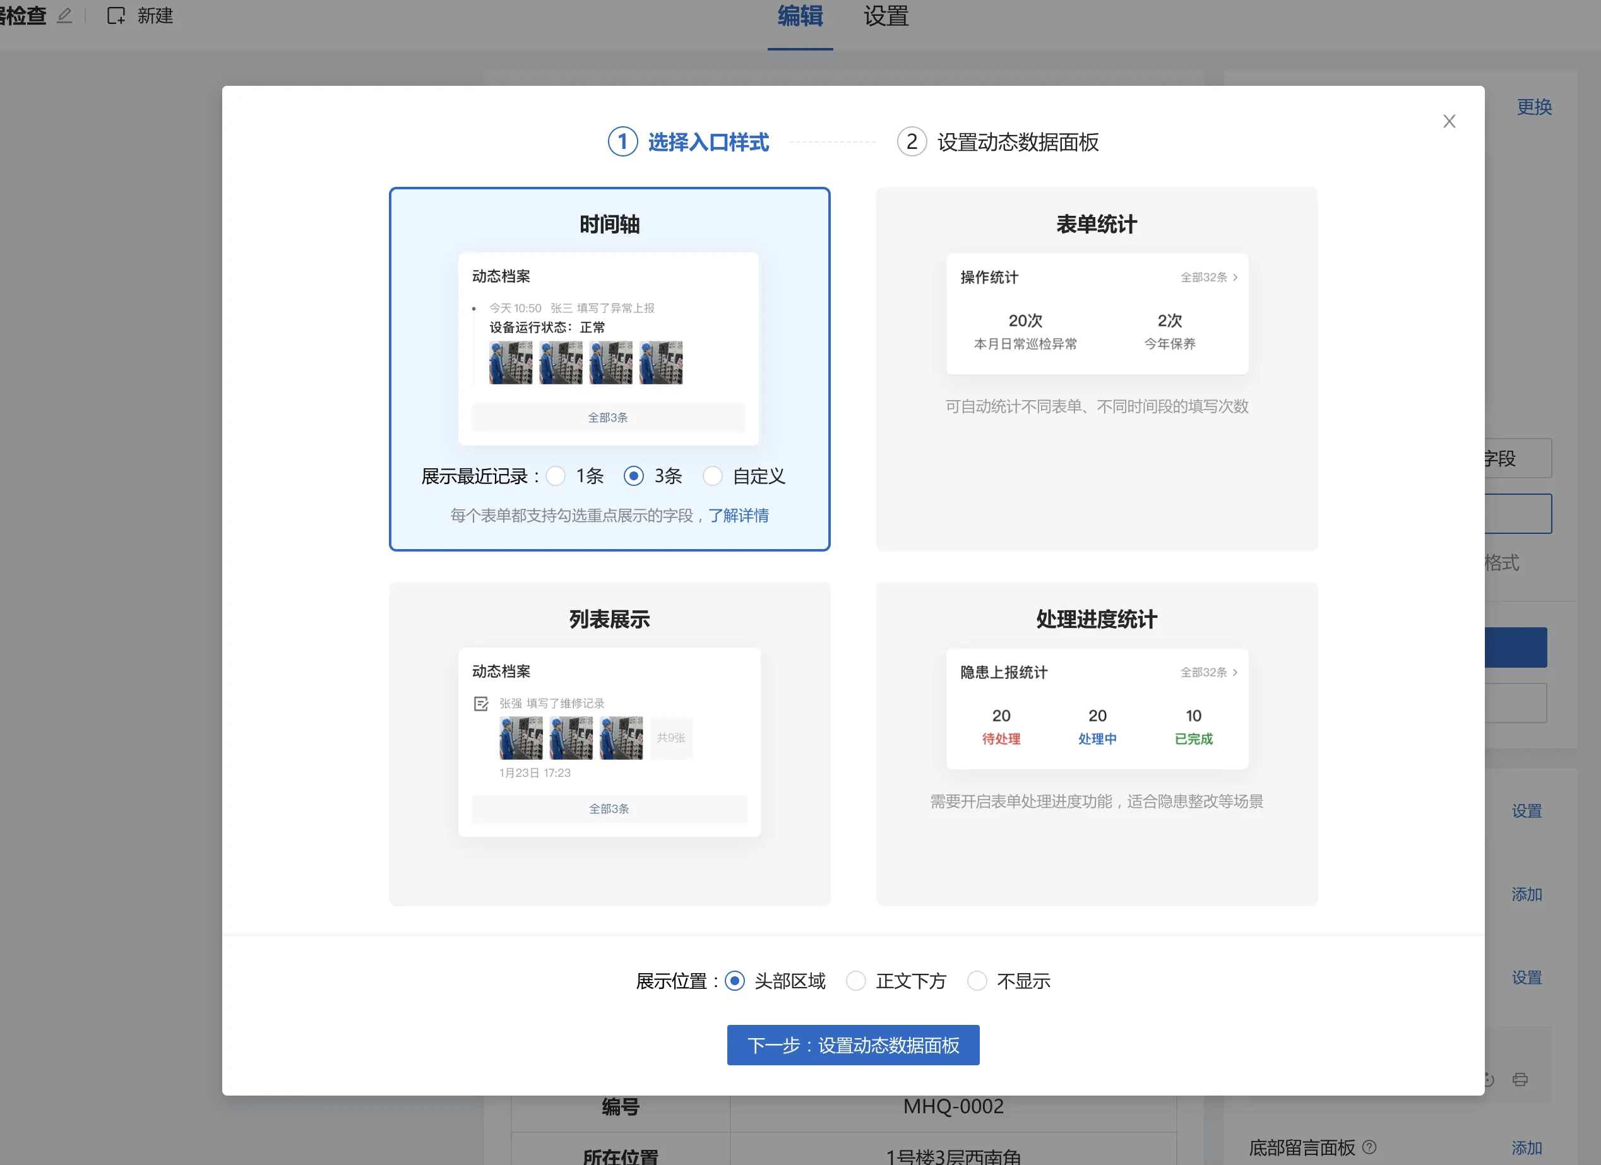Image resolution: width=1601 pixels, height=1165 pixels.
Task: Select the 1条 radio option
Action: click(556, 476)
